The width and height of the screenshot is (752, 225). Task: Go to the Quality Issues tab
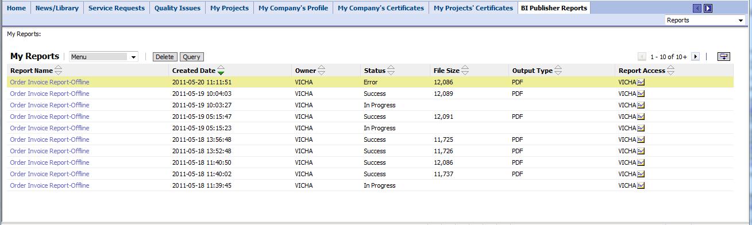pyautogui.click(x=178, y=8)
